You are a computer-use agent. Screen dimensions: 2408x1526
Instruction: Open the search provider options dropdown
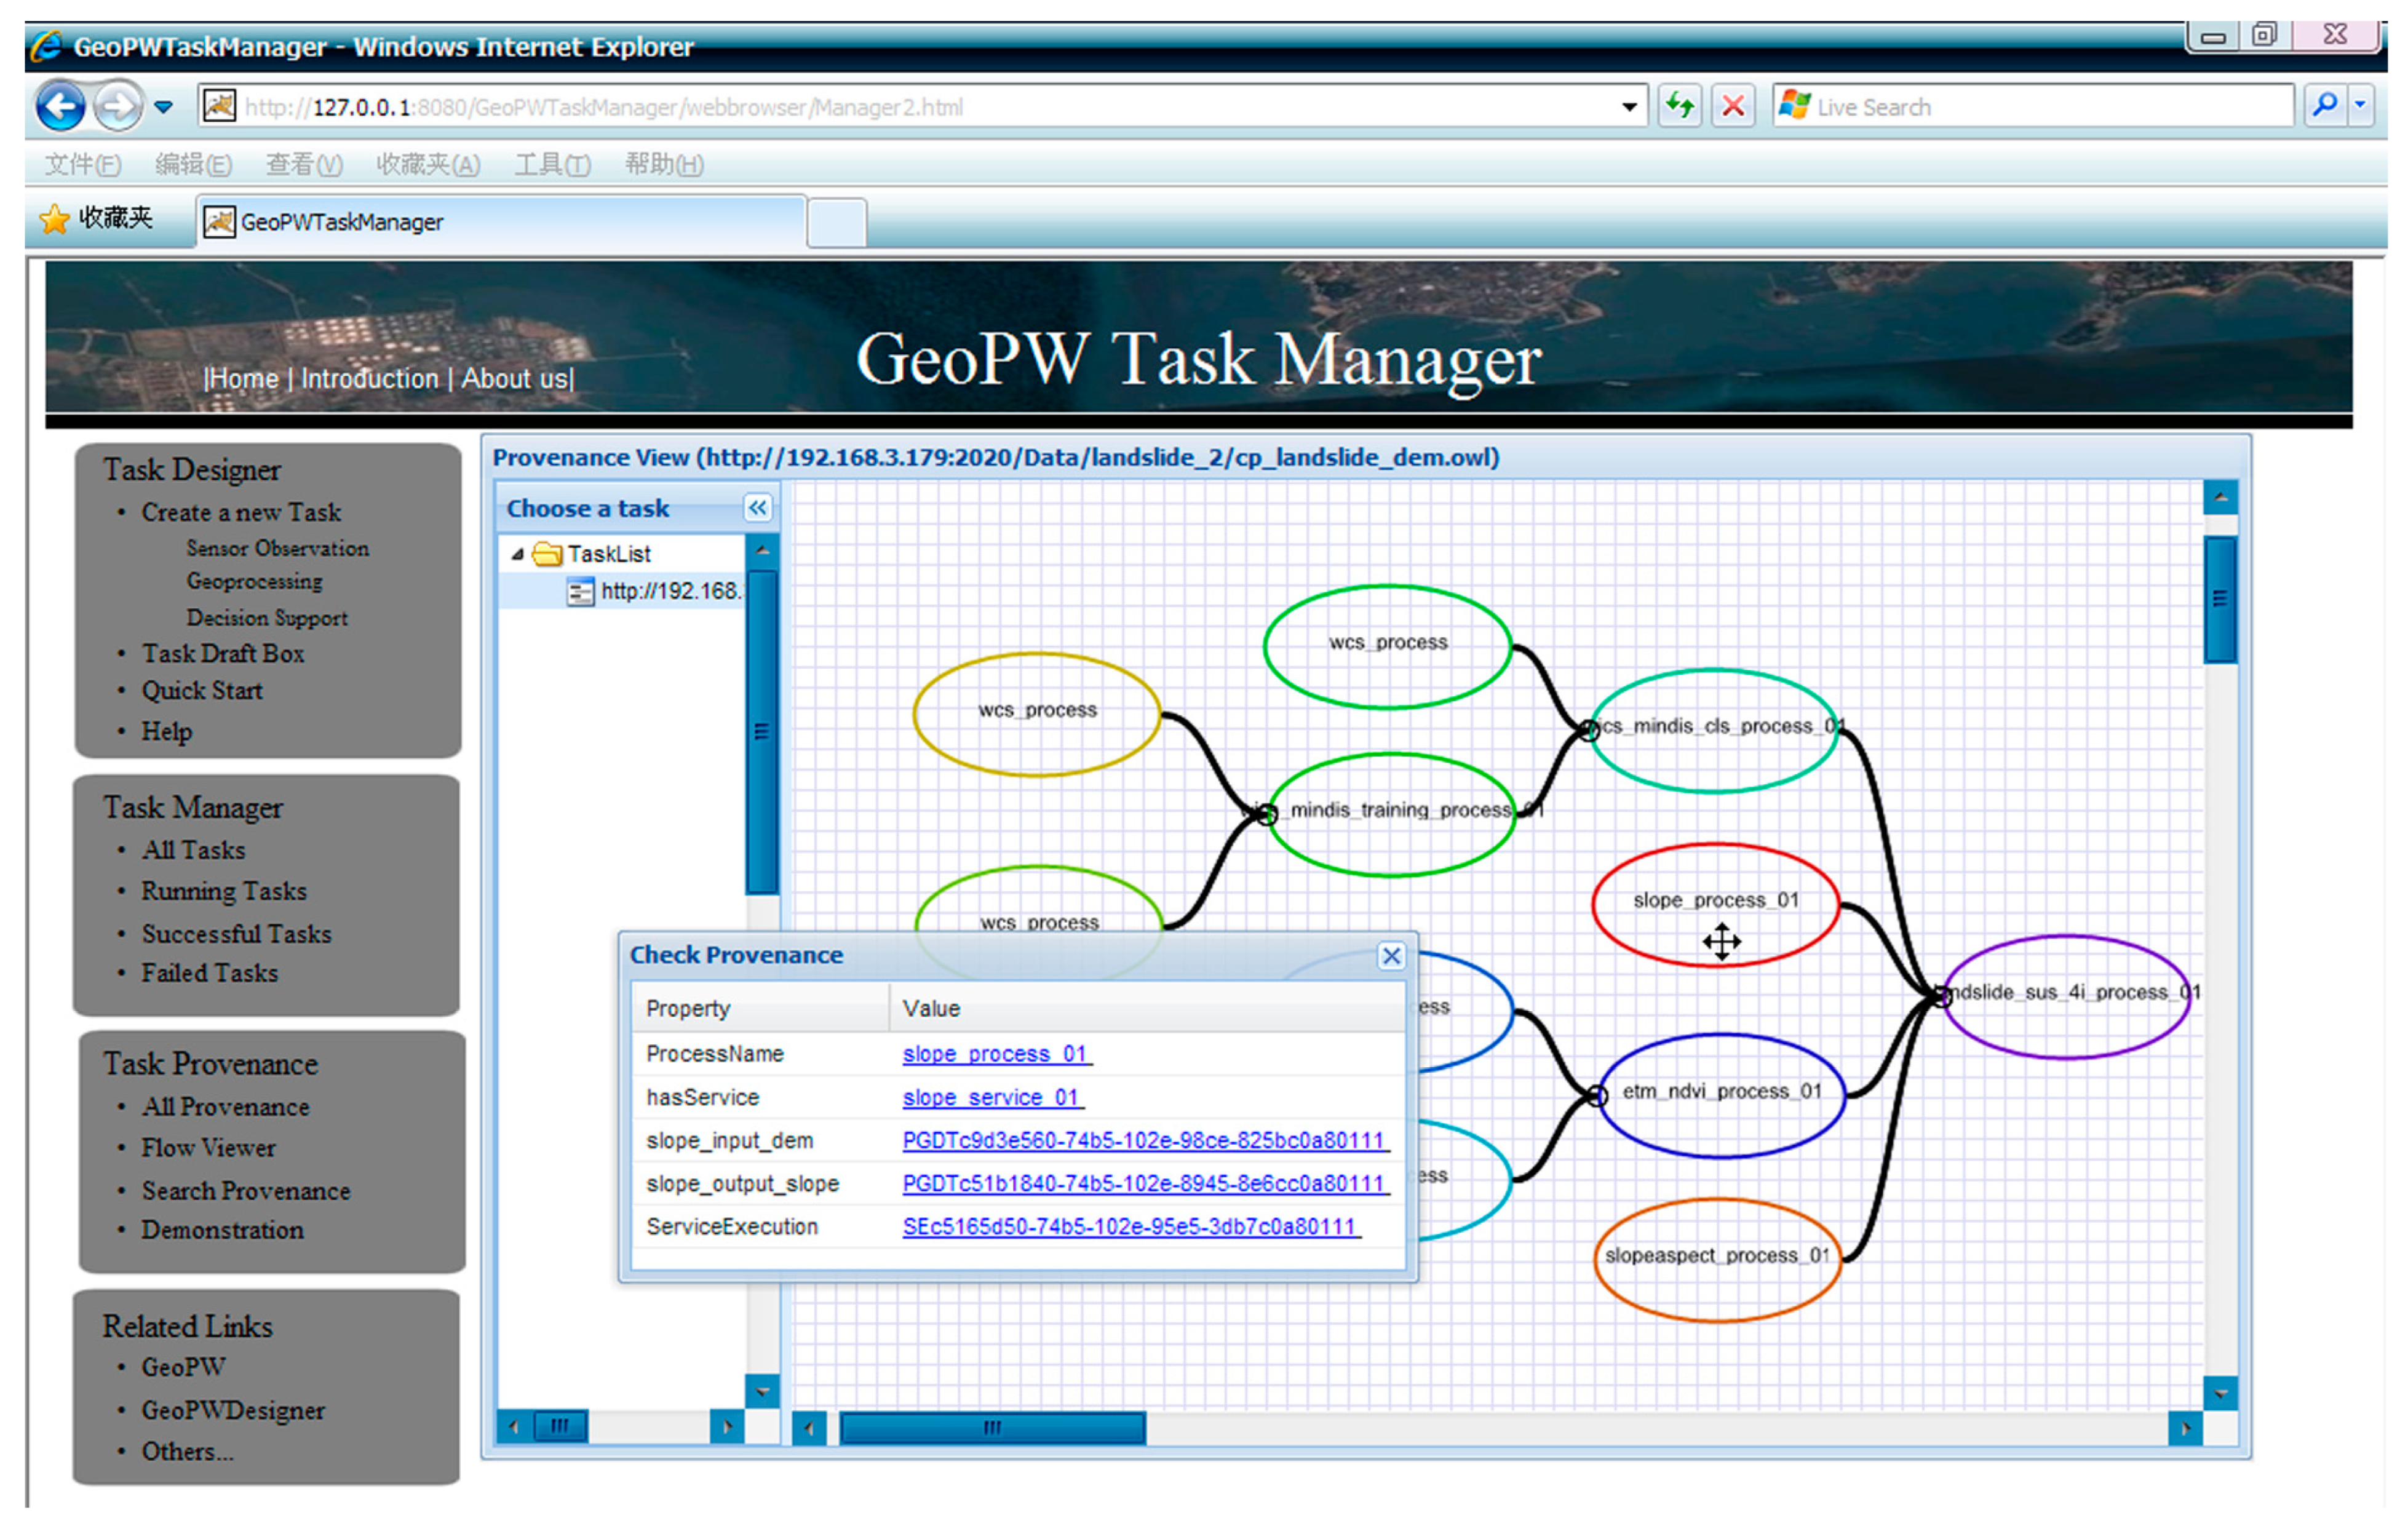(2361, 105)
